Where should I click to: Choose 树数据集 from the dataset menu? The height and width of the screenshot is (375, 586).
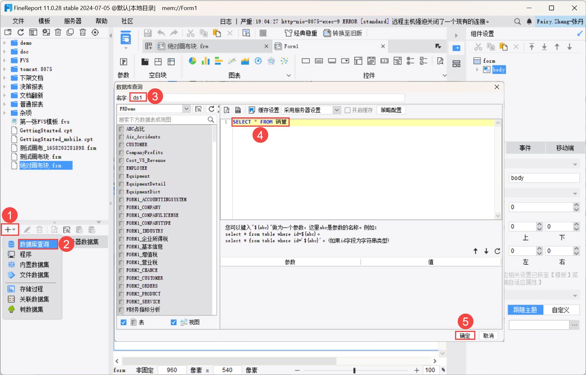click(x=31, y=309)
